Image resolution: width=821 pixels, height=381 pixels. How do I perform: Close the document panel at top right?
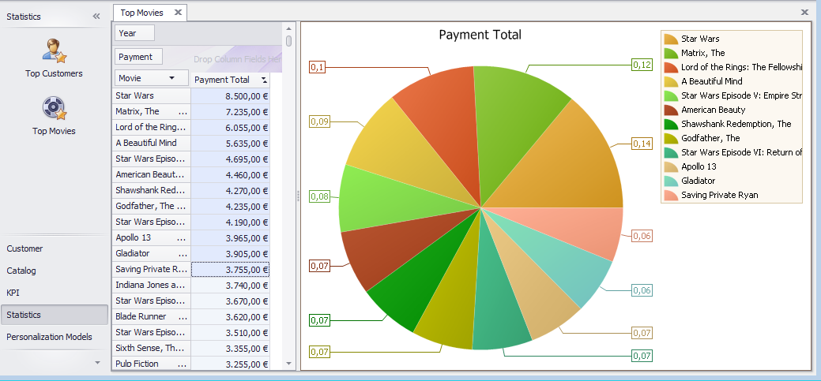[x=804, y=12]
